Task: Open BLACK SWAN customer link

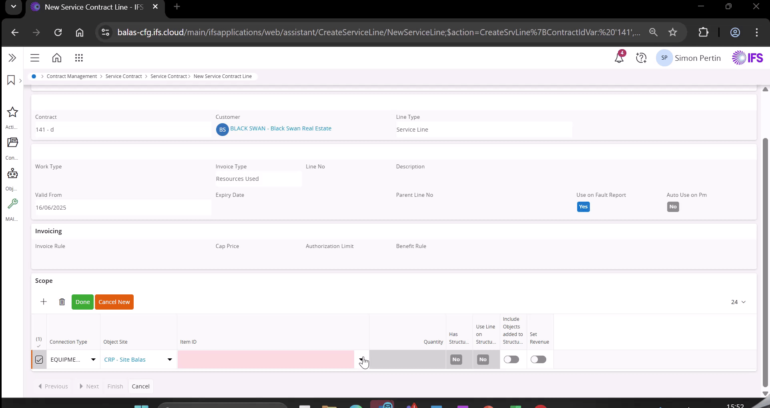Action: (281, 128)
